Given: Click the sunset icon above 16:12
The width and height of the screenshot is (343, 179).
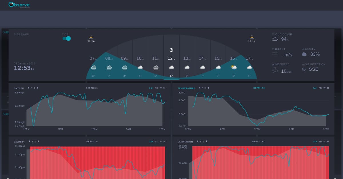Looking at the screenshot, I should point(252,36).
